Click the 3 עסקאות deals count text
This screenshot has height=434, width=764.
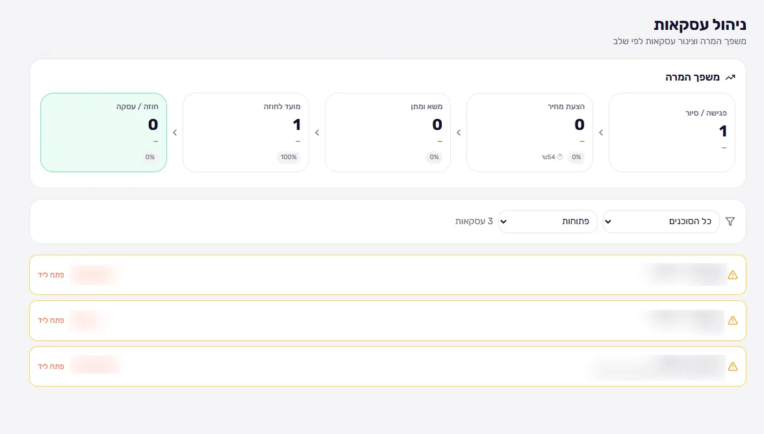[x=474, y=222]
